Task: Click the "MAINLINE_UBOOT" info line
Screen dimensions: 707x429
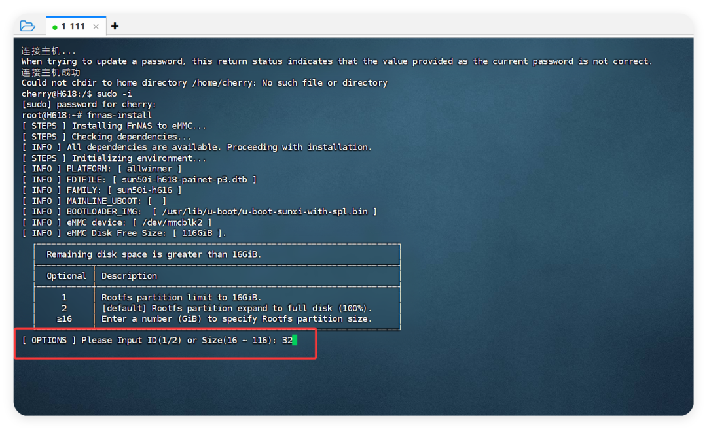Action: point(94,201)
